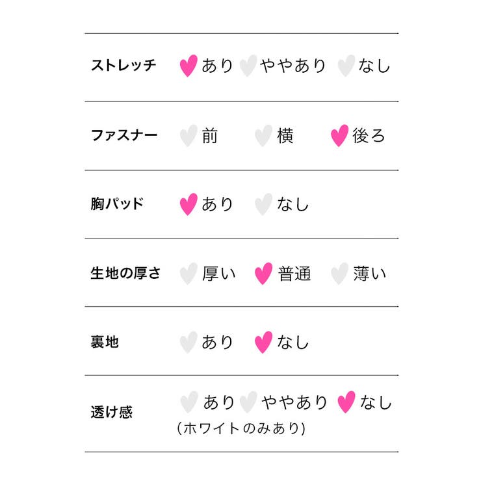
Task: Click the ファスナー row label
Action: pyautogui.click(x=123, y=136)
